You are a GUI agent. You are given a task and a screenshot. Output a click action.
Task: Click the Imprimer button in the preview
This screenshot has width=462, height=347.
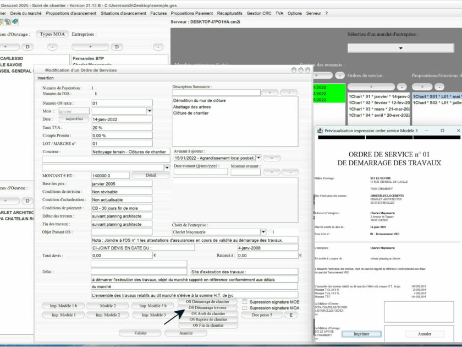[x=361, y=334]
